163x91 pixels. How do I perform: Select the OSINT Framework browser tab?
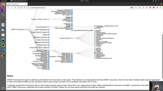coord(17,4)
